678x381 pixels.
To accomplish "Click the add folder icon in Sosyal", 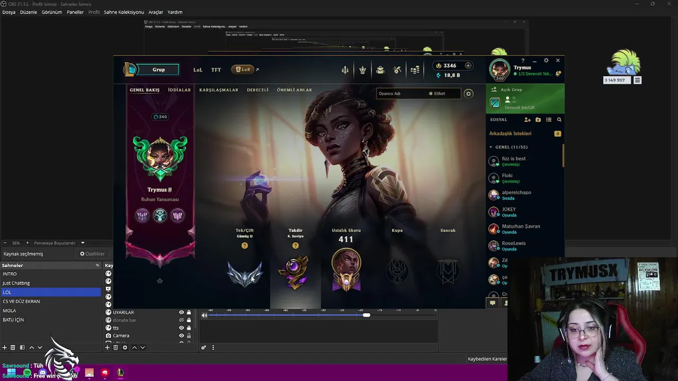I will [x=538, y=120].
